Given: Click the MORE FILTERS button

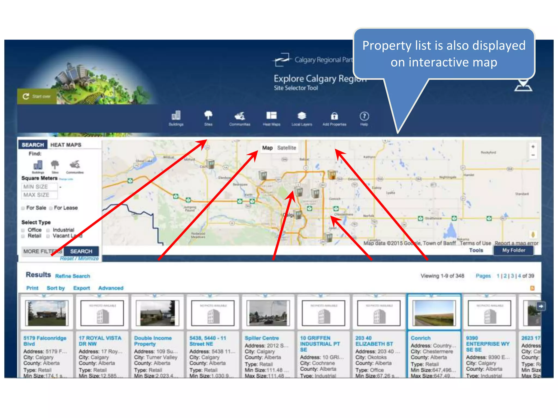Looking at the screenshot, I should (x=43, y=251).
